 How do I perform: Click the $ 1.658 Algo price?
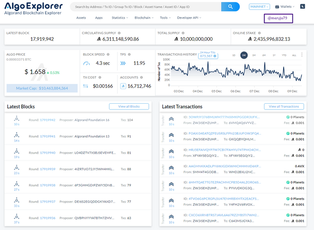coord(35,72)
